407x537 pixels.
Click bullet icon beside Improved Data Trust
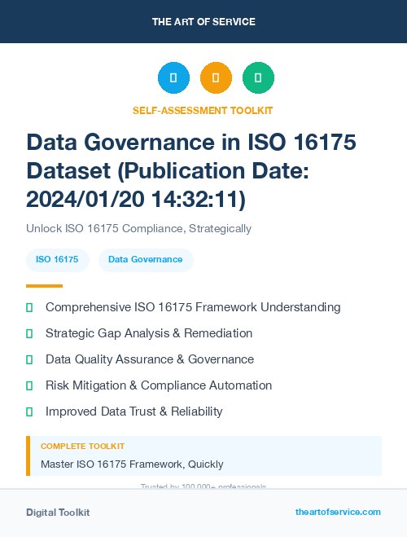[x=29, y=412]
